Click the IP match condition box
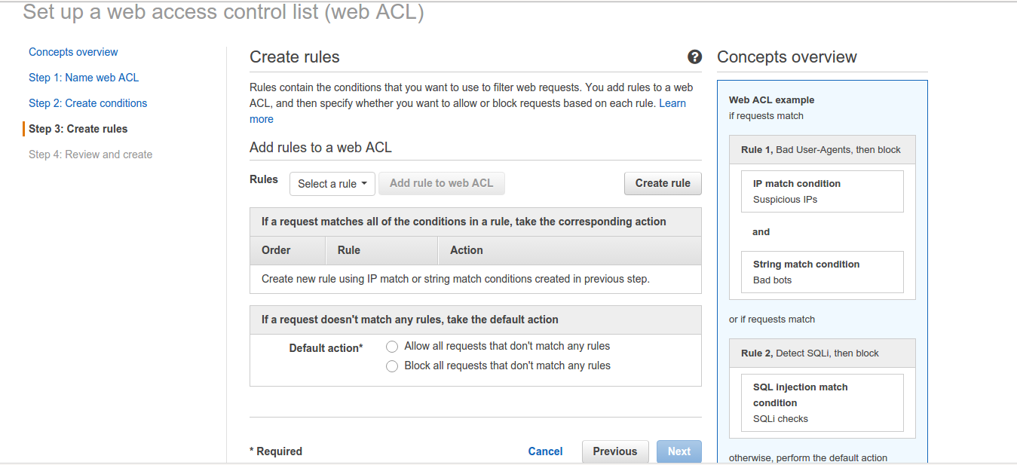 (822, 191)
